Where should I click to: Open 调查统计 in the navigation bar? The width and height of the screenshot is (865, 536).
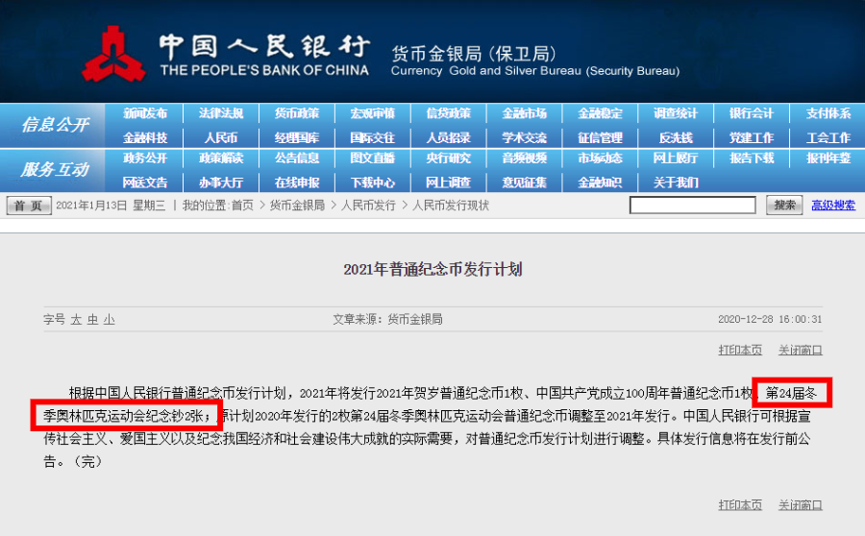pos(676,113)
